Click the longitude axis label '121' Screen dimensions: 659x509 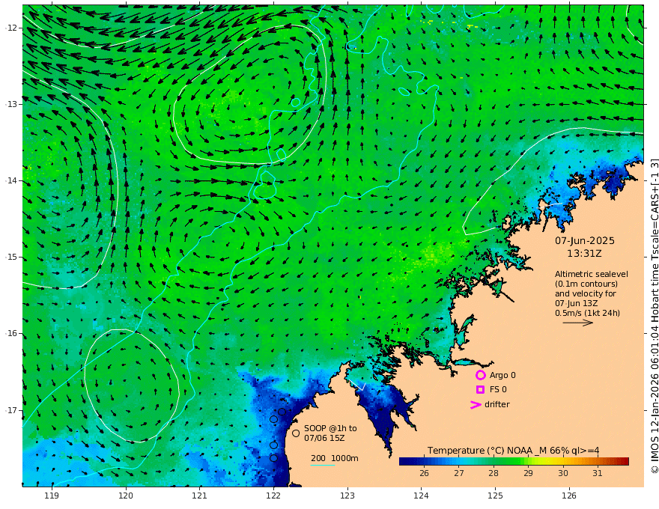click(x=200, y=496)
